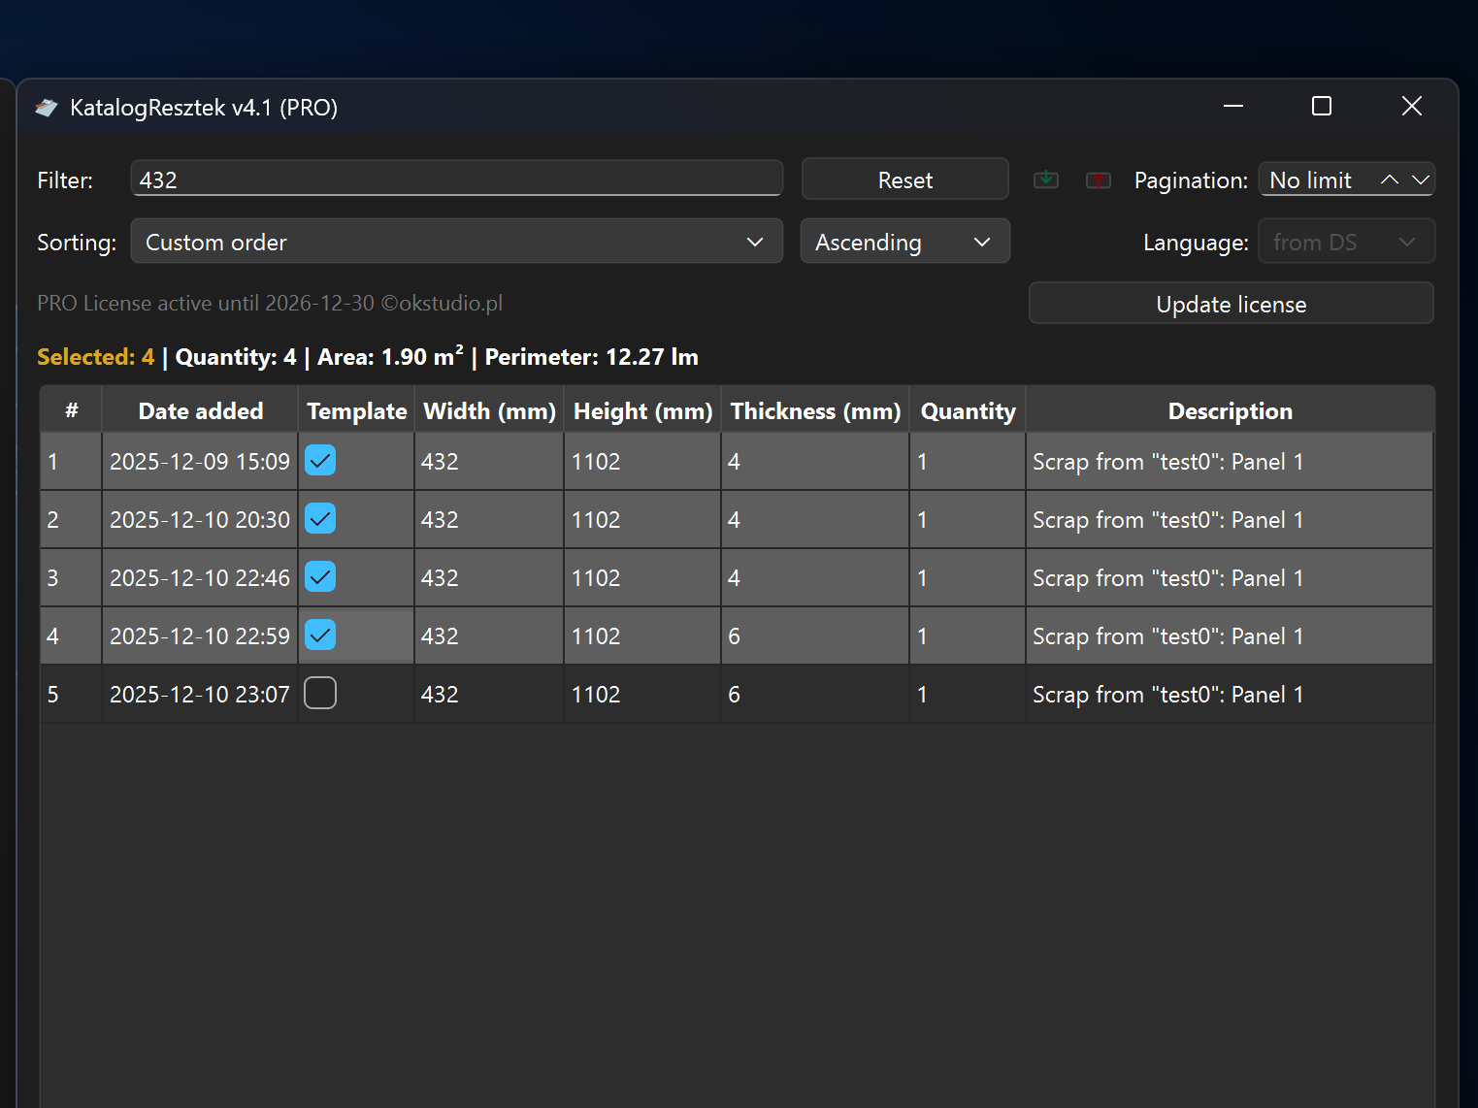Image resolution: width=1478 pixels, height=1108 pixels.
Task: Open the Ascending sort direction dropdown
Action: (x=903, y=242)
